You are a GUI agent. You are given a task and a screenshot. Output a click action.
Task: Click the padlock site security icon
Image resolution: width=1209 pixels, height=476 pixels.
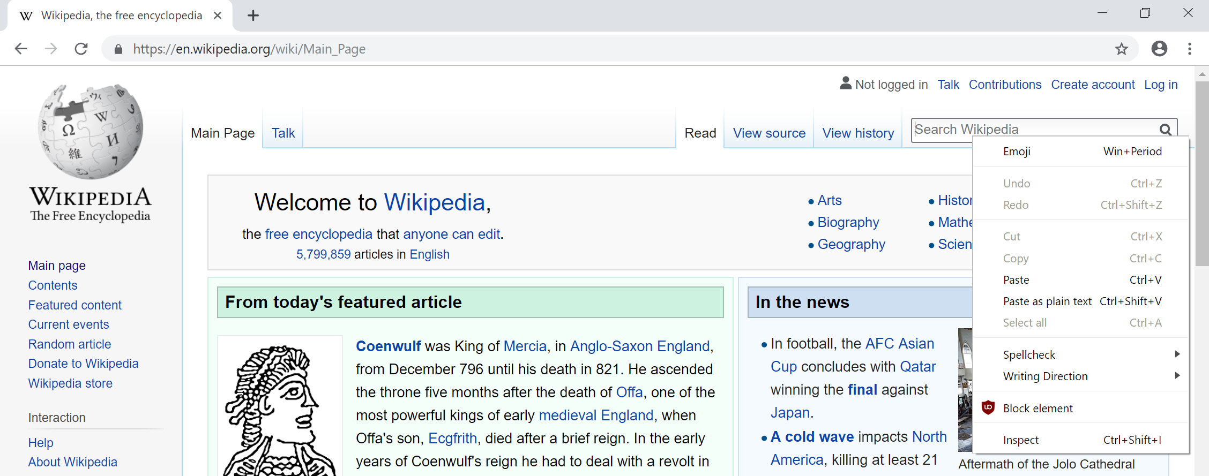click(118, 49)
